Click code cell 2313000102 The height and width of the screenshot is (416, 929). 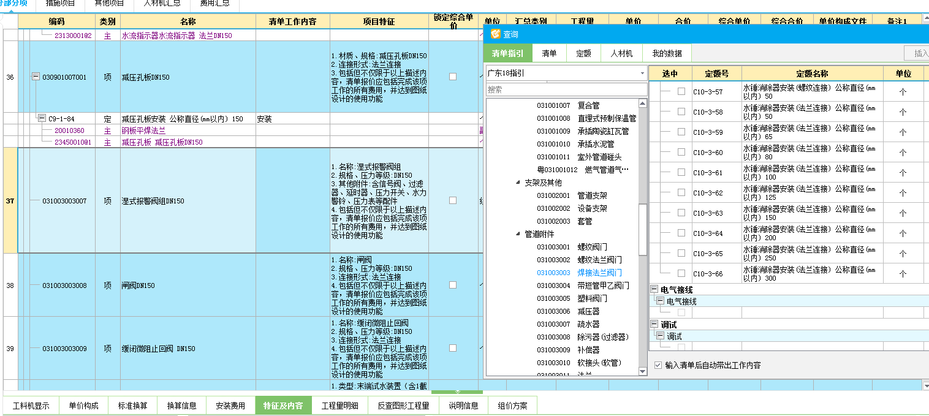(x=73, y=36)
